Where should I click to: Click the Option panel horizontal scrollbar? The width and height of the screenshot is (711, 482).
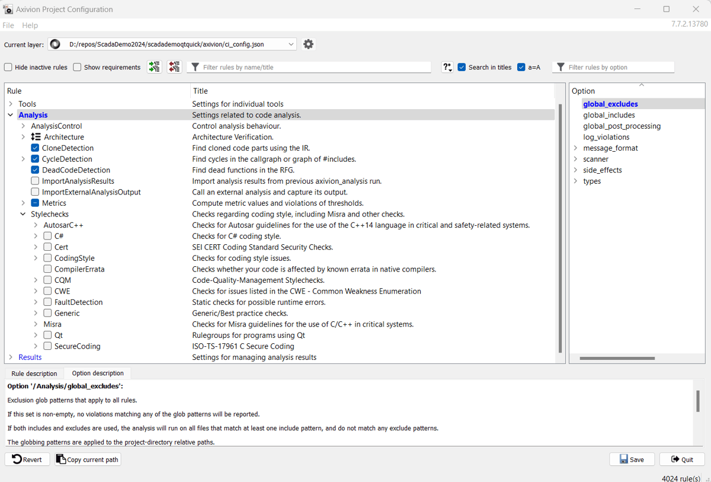coord(617,358)
